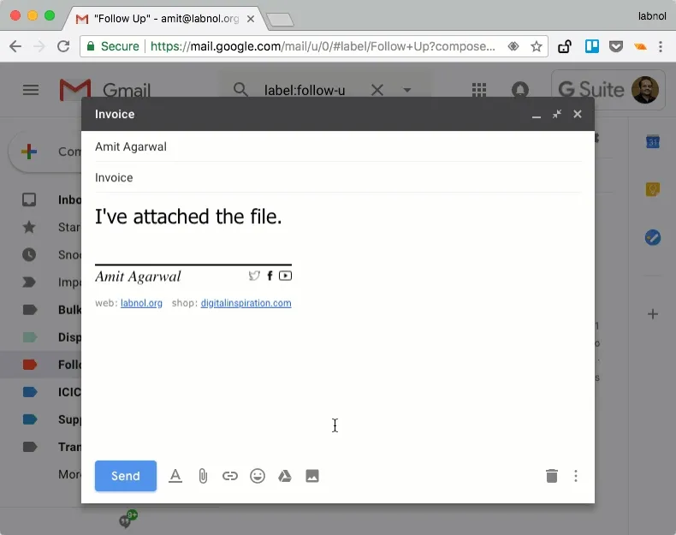The width and height of the screenshot is (676, 535).
Task: Open the Starred folder
Action: tap(41, 227)
